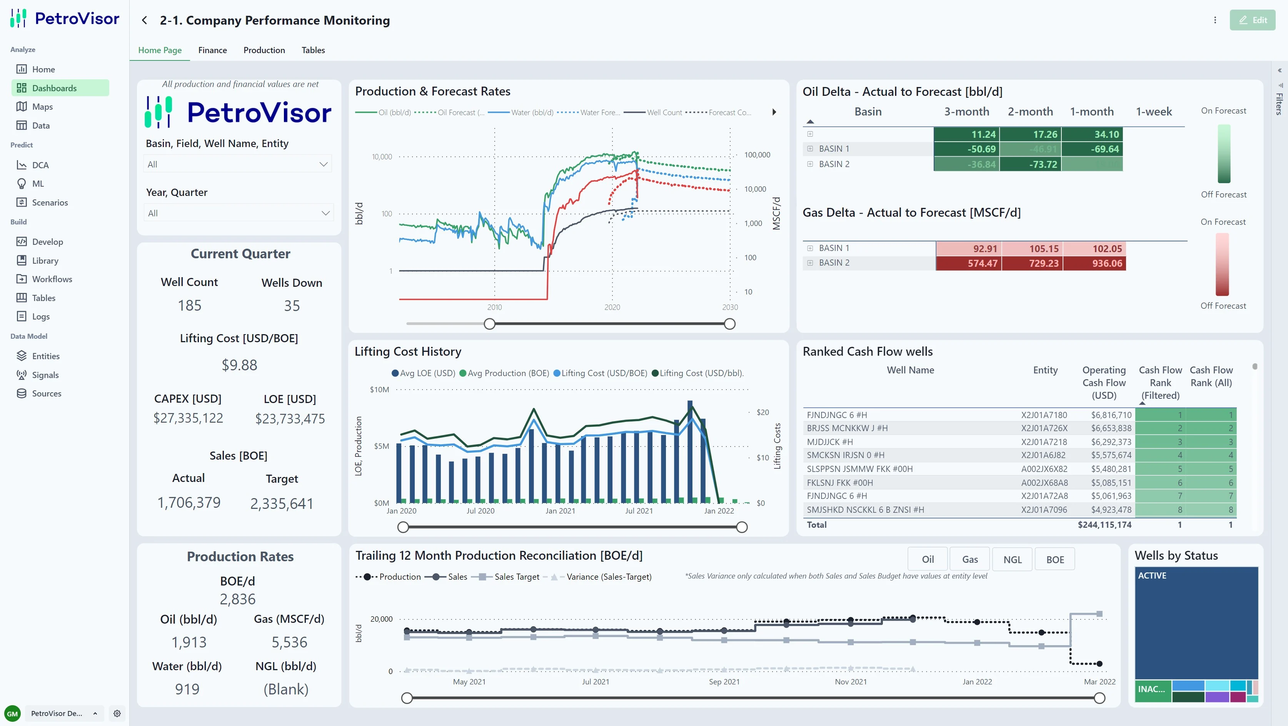Toggle the Oil reconciliation button
The height and width of the screenshot is (726, 1288).
[x=928, y=559]
